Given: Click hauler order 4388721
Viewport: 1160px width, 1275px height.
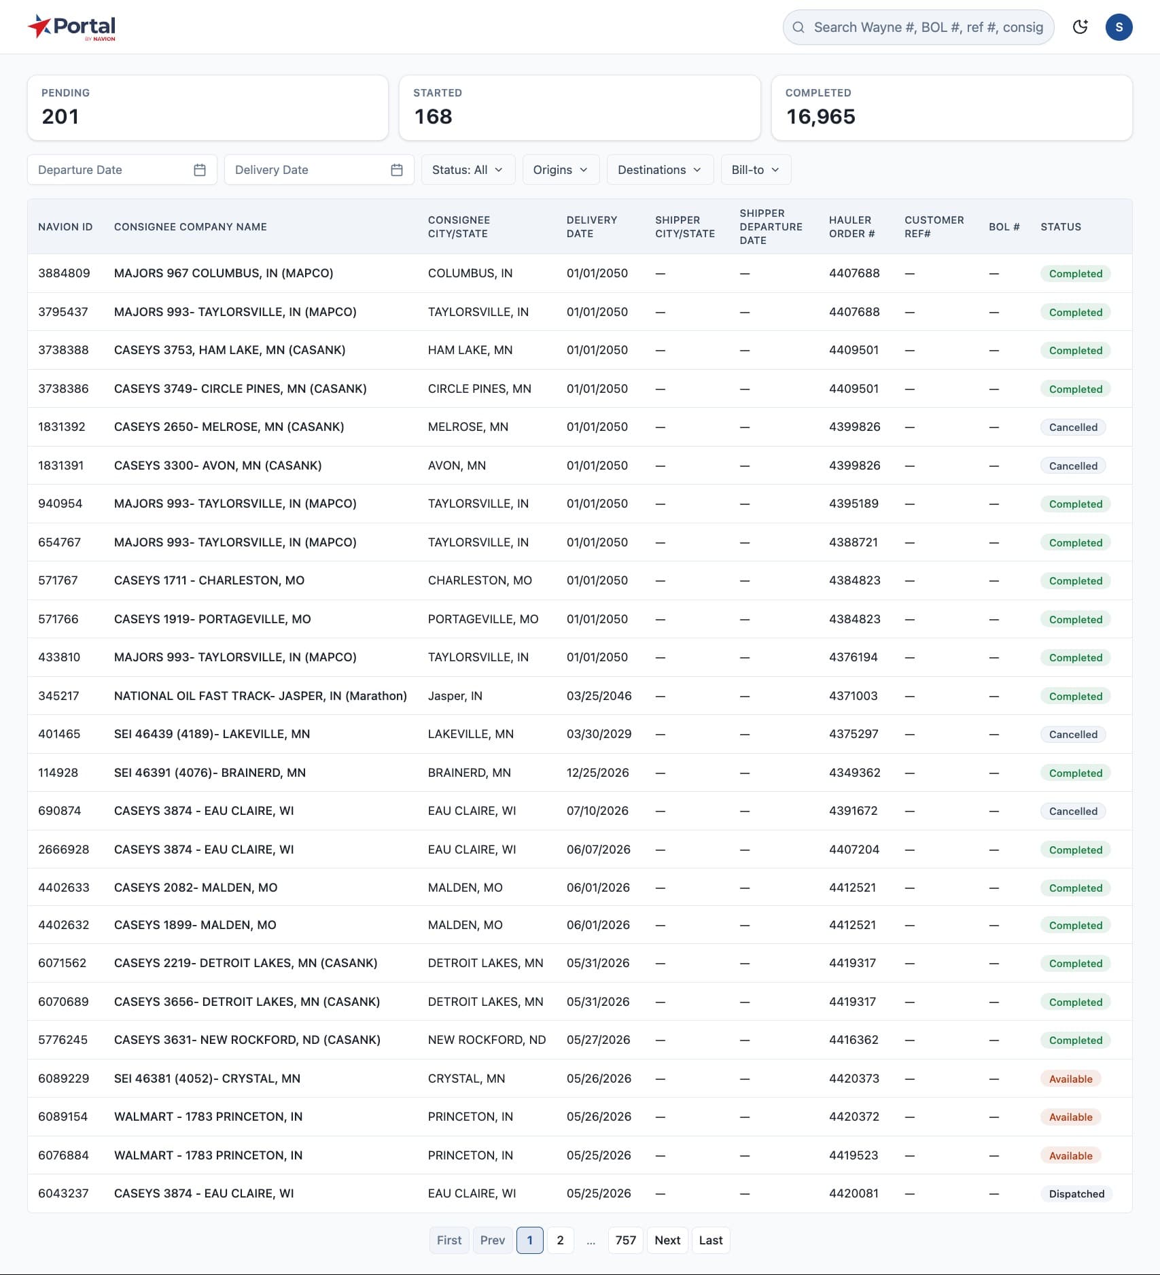Looking at the screenshot, I should point(854,542).
